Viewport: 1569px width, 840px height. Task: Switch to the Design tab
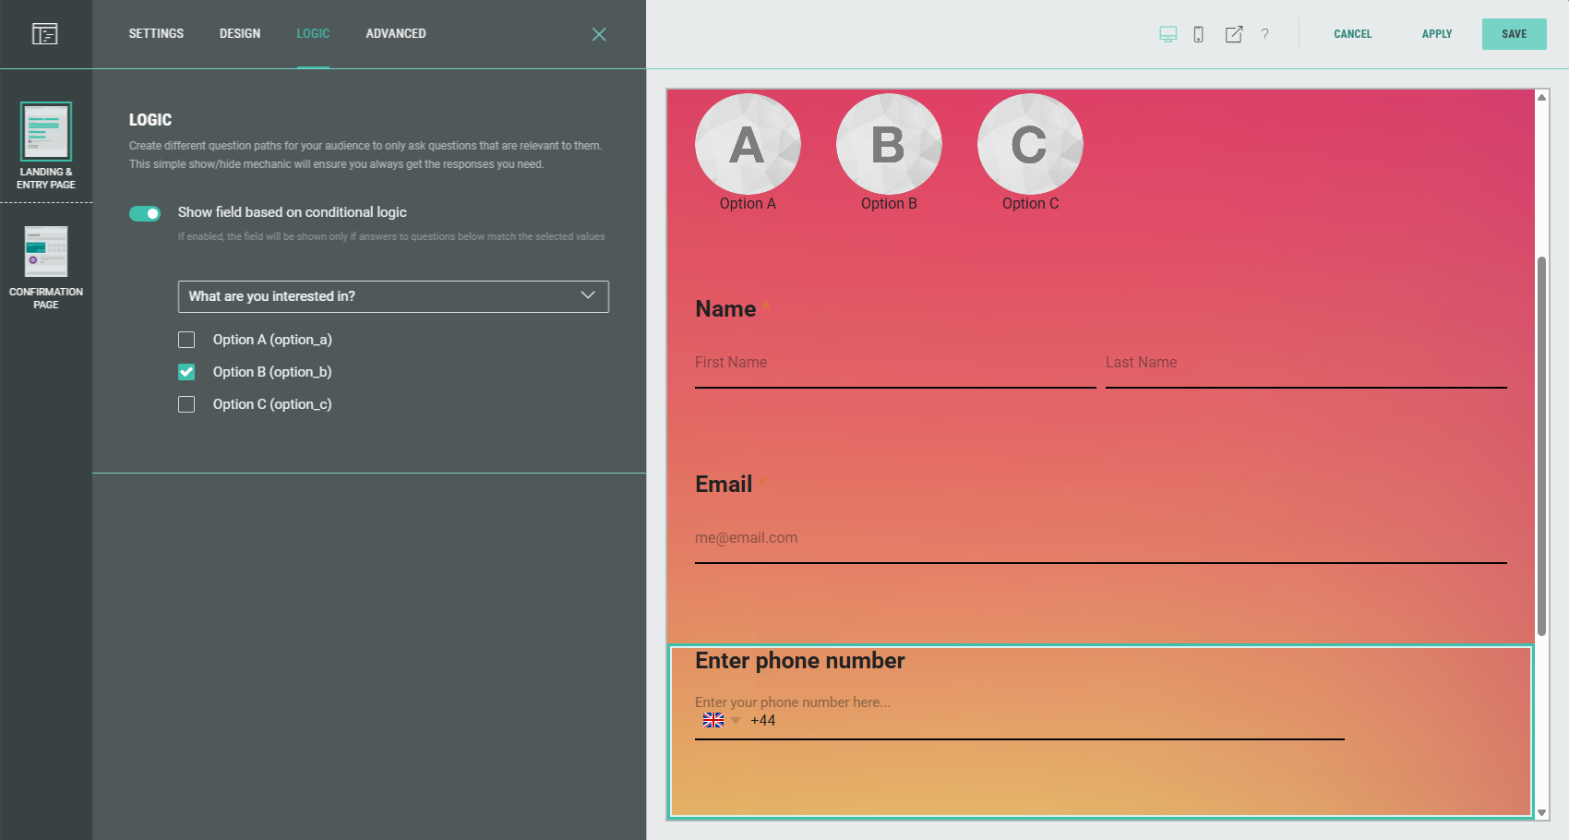click(240, 33)
